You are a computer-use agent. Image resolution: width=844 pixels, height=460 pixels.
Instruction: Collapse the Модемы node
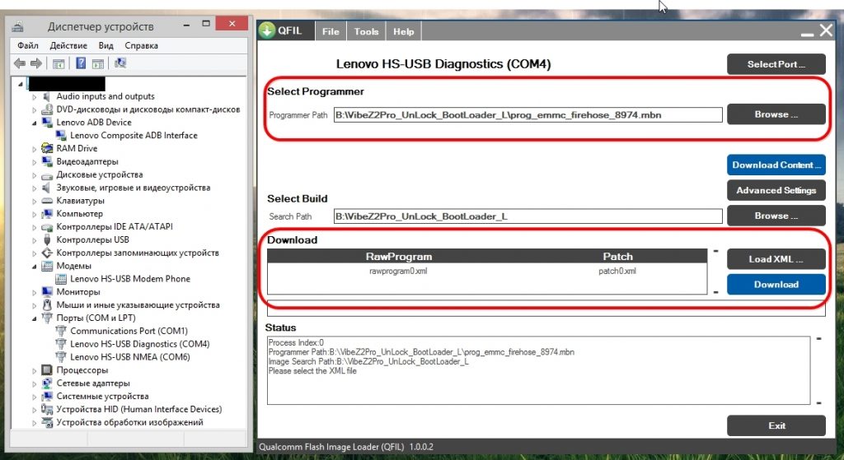point(34,267)
